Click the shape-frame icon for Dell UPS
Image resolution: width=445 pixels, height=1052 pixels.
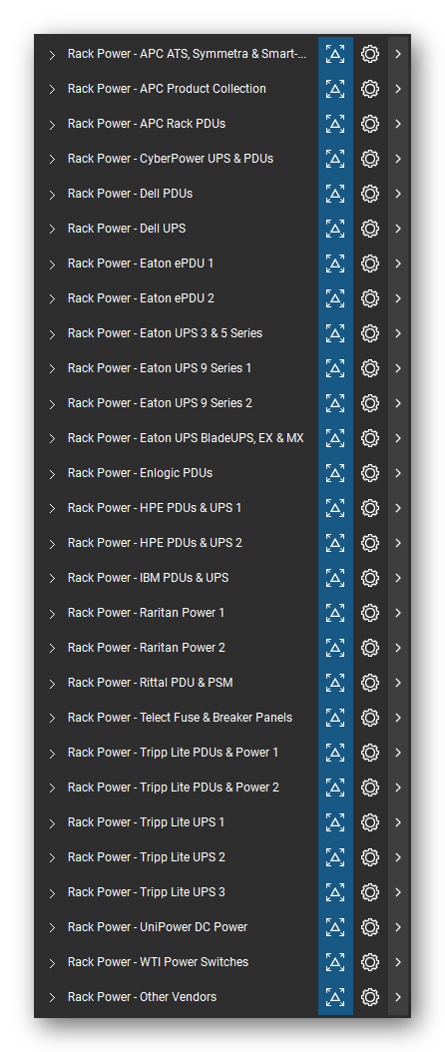click(335, 229)
